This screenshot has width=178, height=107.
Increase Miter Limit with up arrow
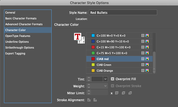click(89, 91)
